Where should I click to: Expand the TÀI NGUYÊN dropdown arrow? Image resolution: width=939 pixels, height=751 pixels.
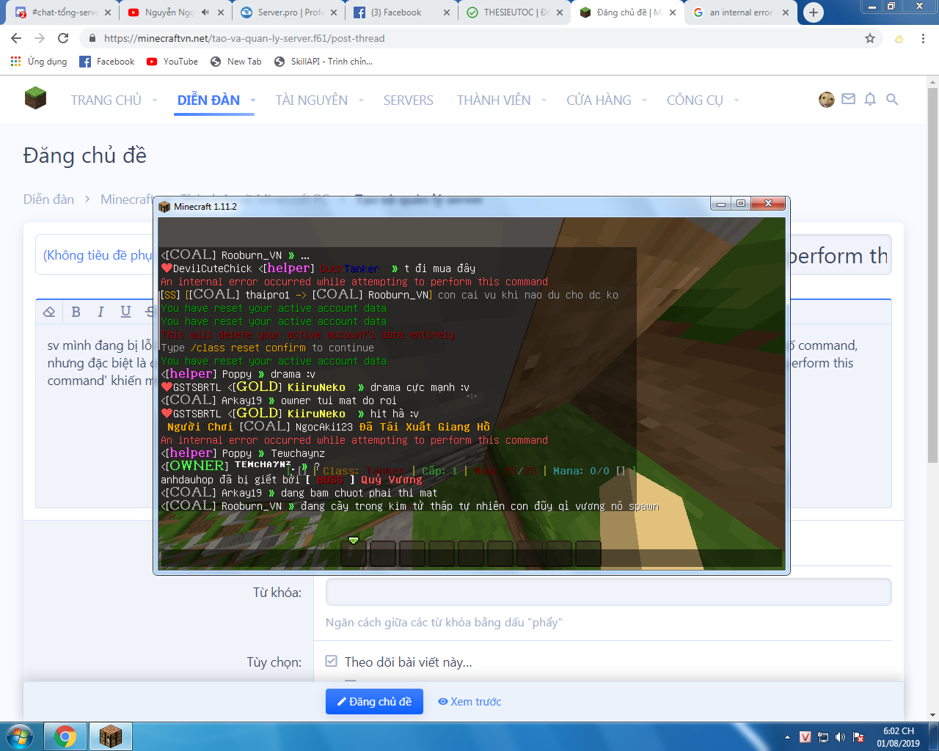click(361, 100)
